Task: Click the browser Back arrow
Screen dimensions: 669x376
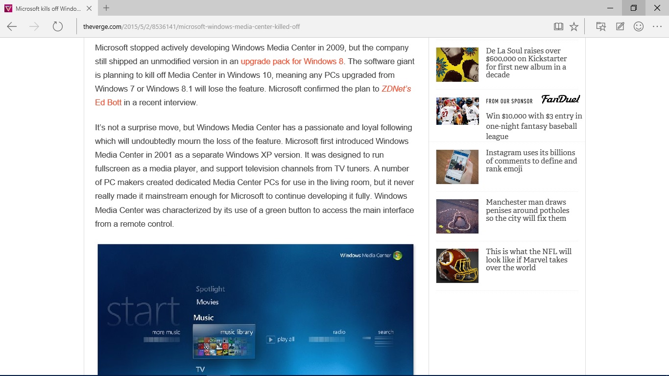Action: click(12, 27)
